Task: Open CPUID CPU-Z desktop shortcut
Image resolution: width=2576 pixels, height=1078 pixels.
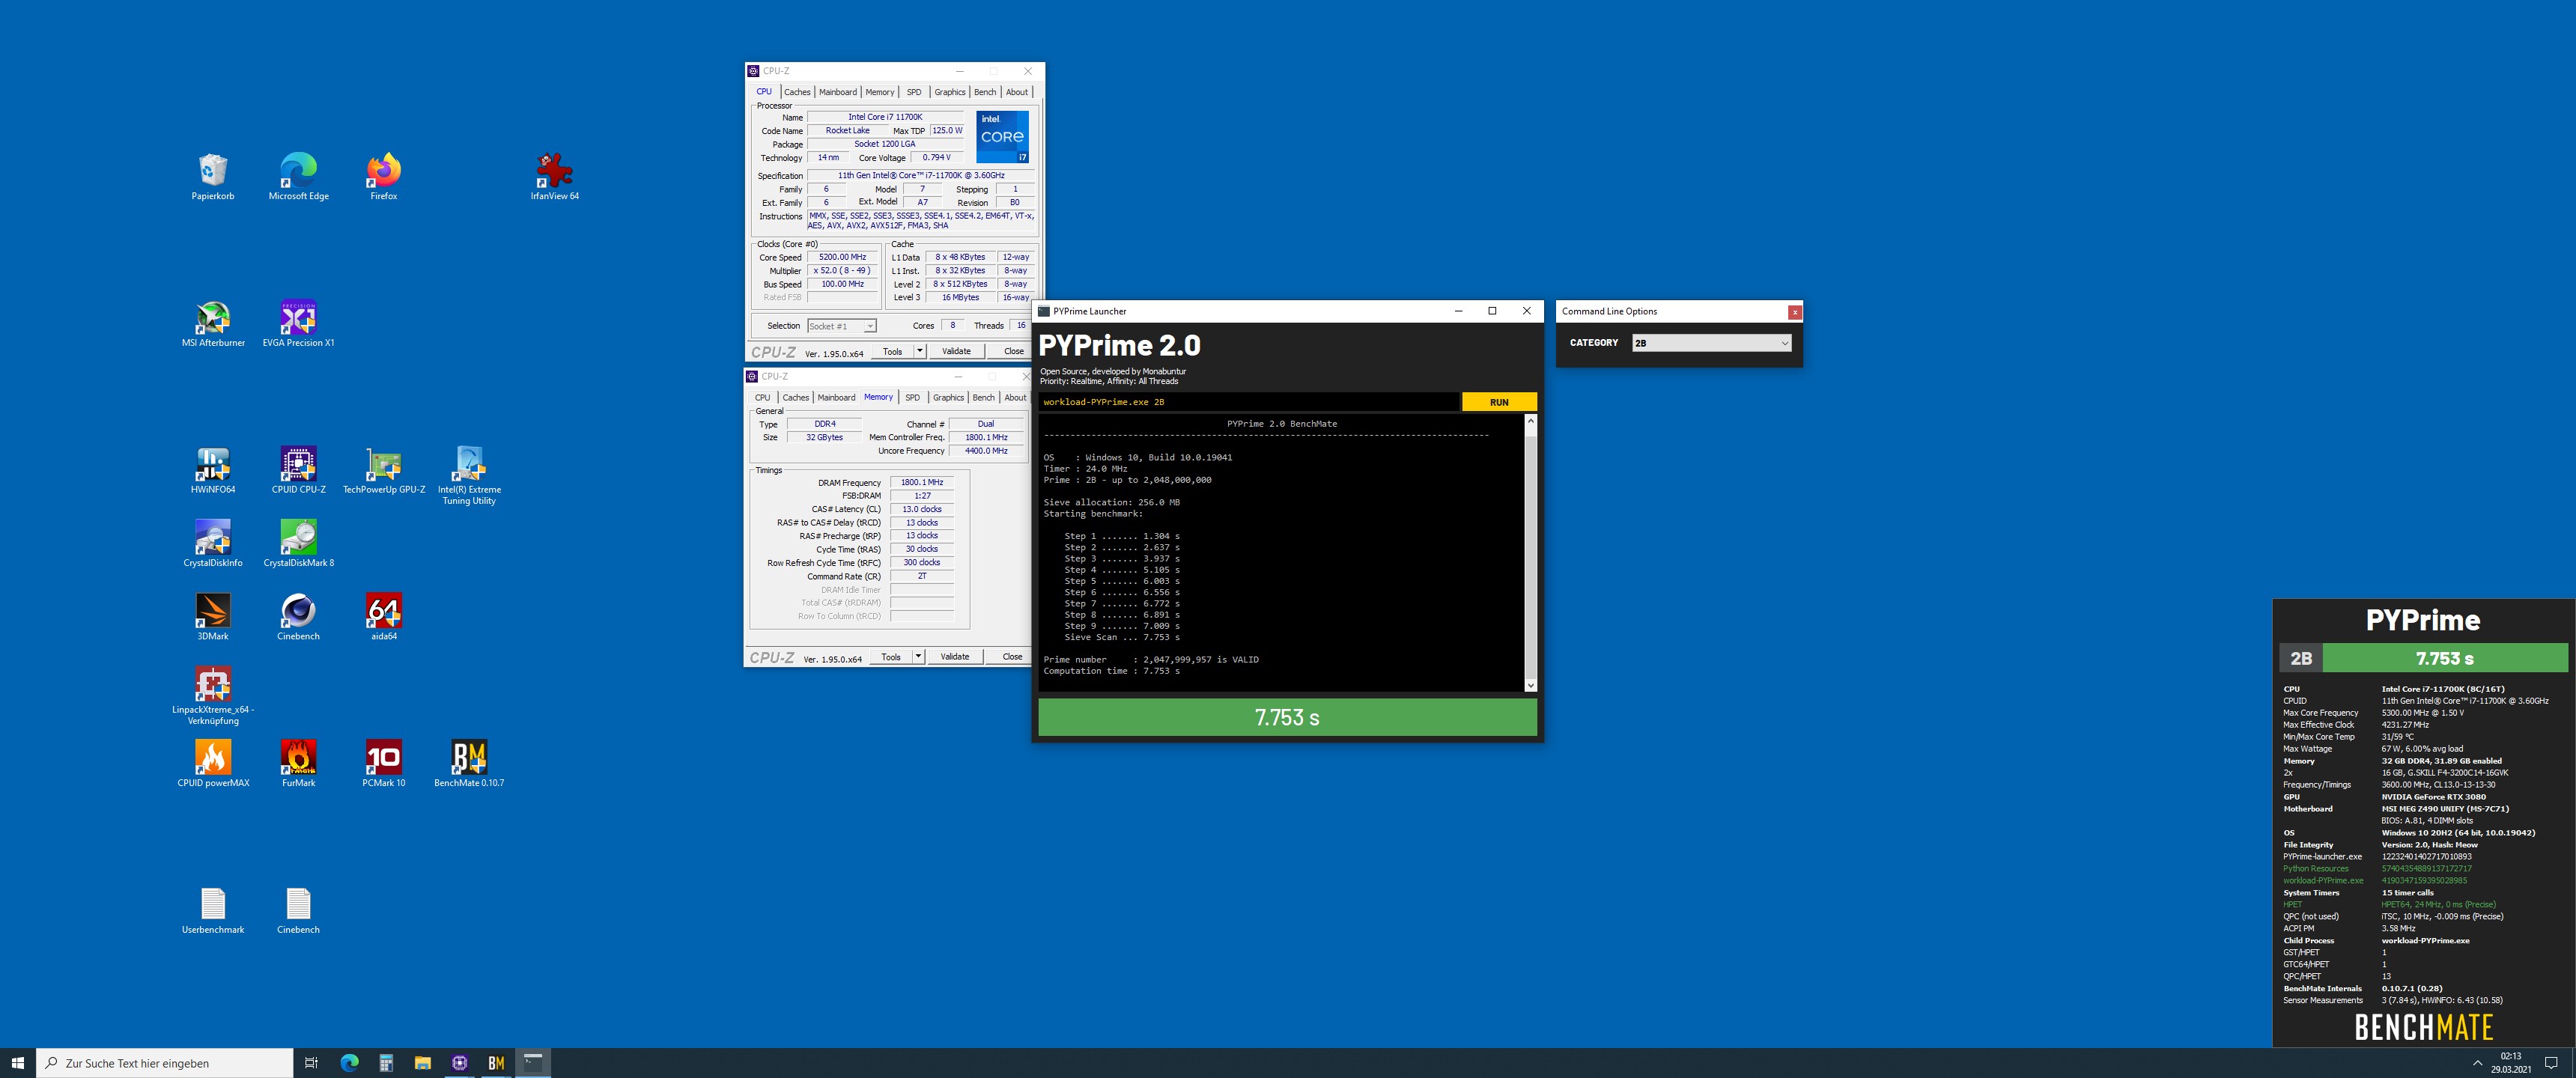Action: (x=298, y=470)
